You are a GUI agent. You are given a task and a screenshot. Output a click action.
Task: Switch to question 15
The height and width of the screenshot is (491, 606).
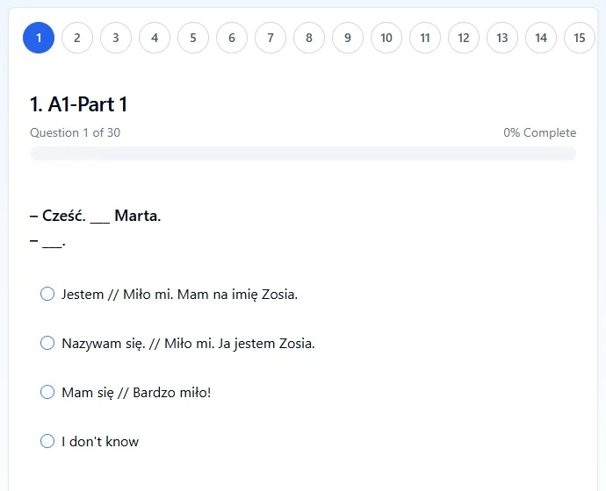pyautogui.click(x=580, y=38)
